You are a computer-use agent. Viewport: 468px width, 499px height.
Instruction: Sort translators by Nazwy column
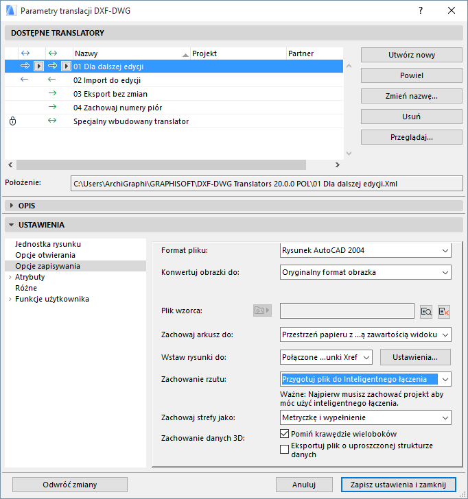point(132,53)
